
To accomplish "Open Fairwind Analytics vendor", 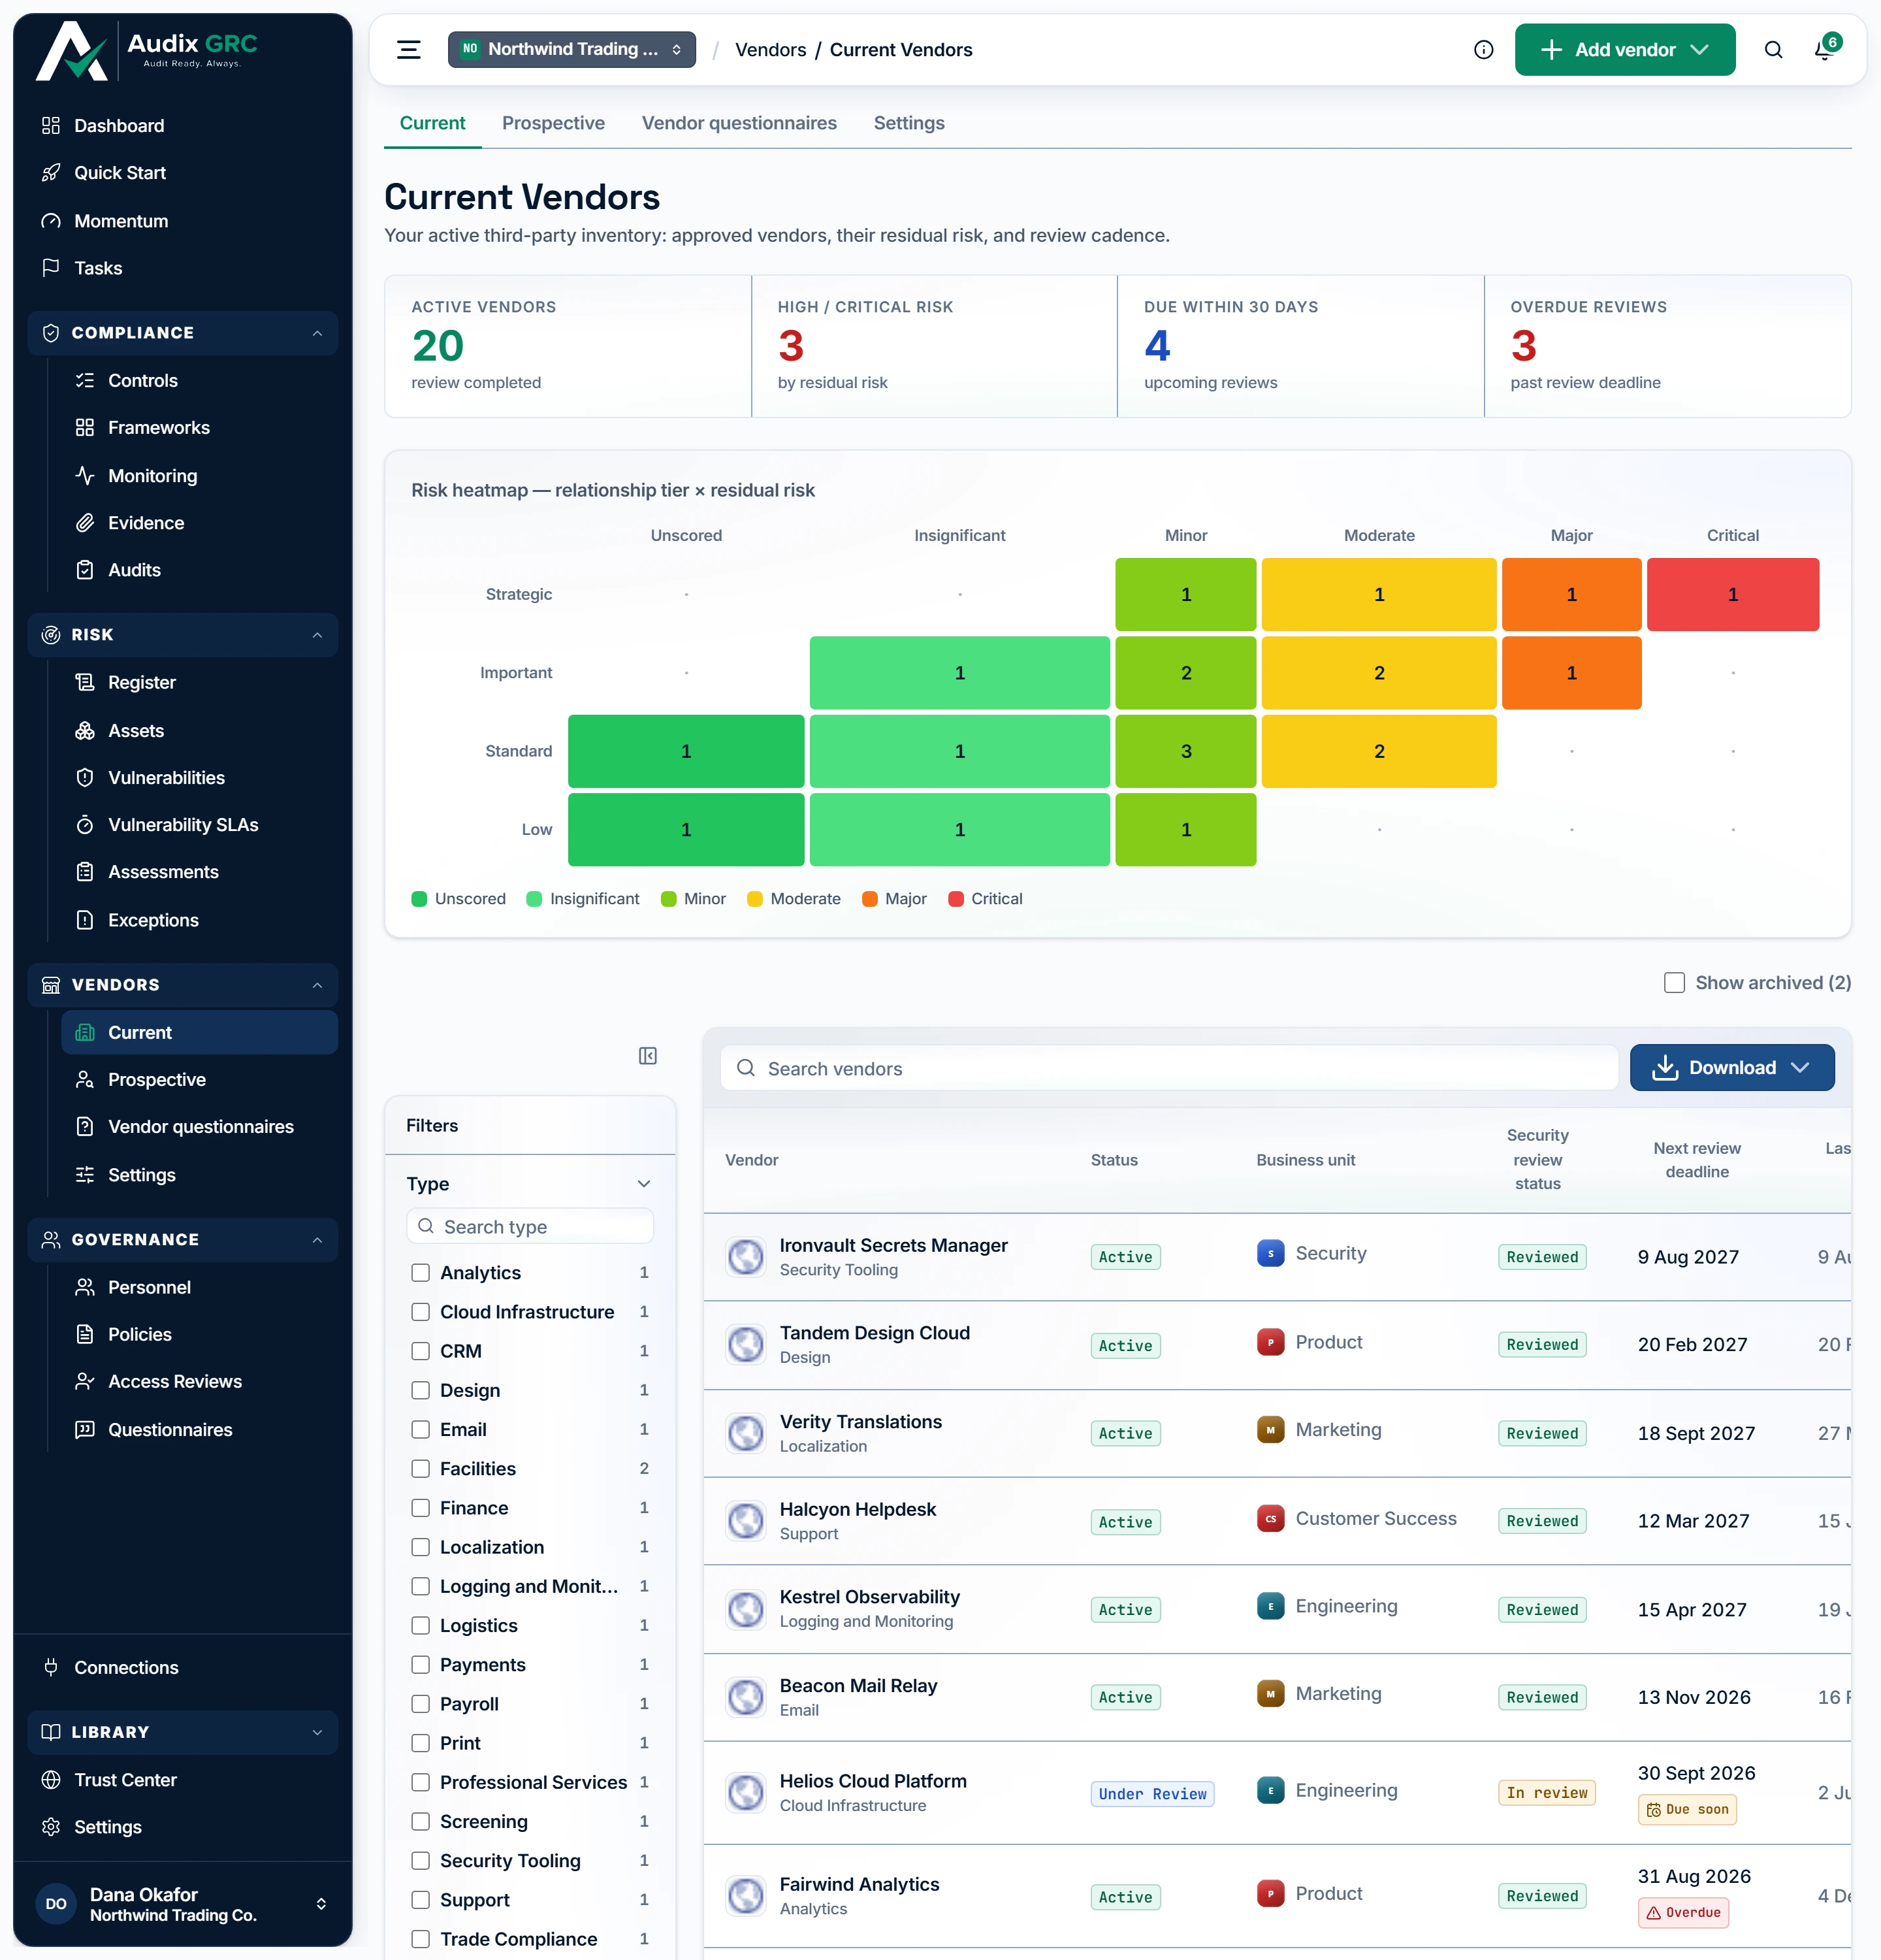I will [859, 1884].
